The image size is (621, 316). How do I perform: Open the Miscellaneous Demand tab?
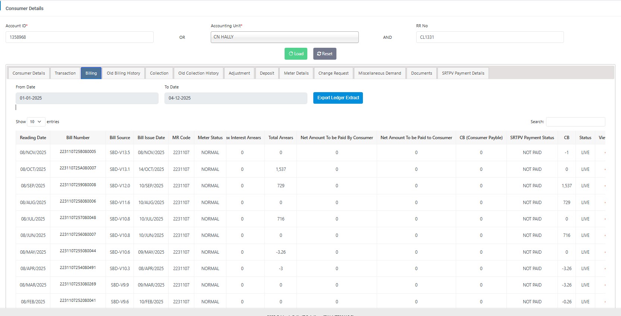tap(380, 73)
